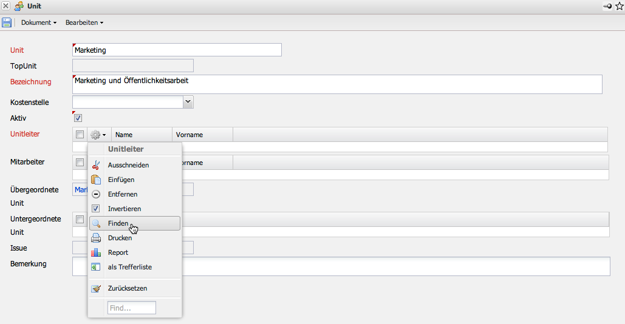625x324 pixels.
Task: Click the magnifier Finden icon
Action: coord(96,224)
